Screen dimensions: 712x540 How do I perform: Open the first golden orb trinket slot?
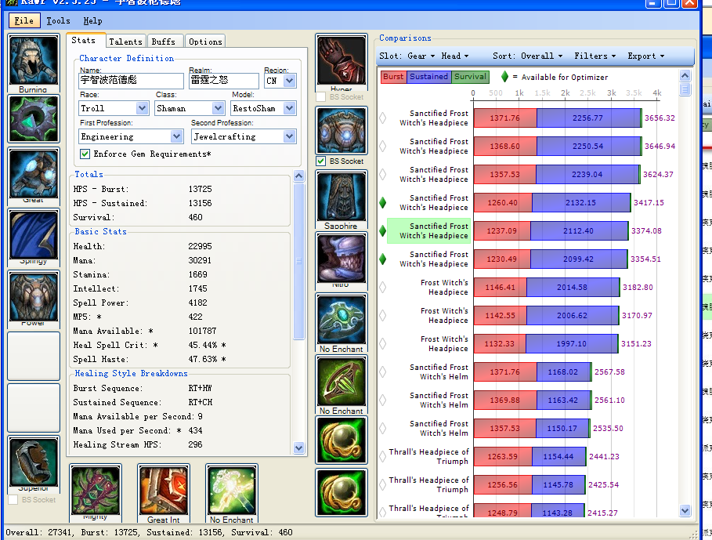click(x=341, y=440)
